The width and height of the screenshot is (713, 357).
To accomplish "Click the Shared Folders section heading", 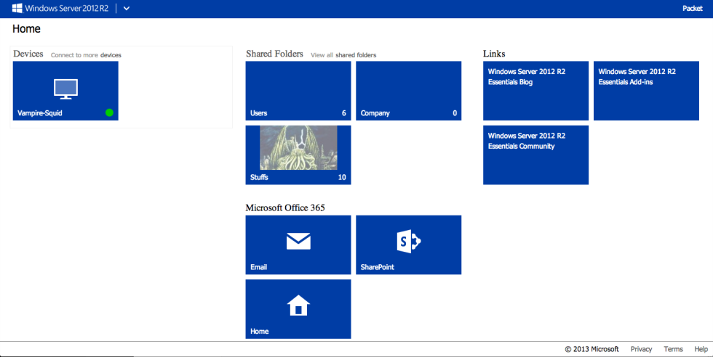I will 274,54.
